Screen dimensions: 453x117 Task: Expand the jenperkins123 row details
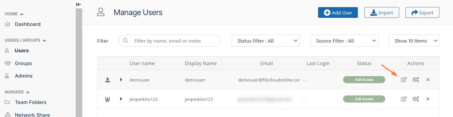pos(121,99)
